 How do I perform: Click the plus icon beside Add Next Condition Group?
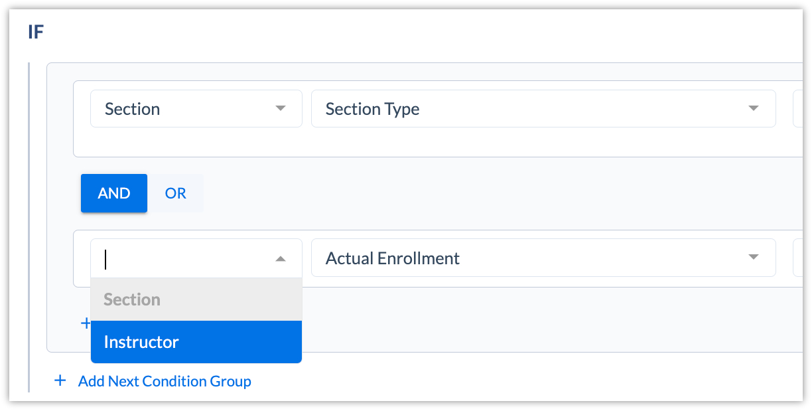coord(60,381)
